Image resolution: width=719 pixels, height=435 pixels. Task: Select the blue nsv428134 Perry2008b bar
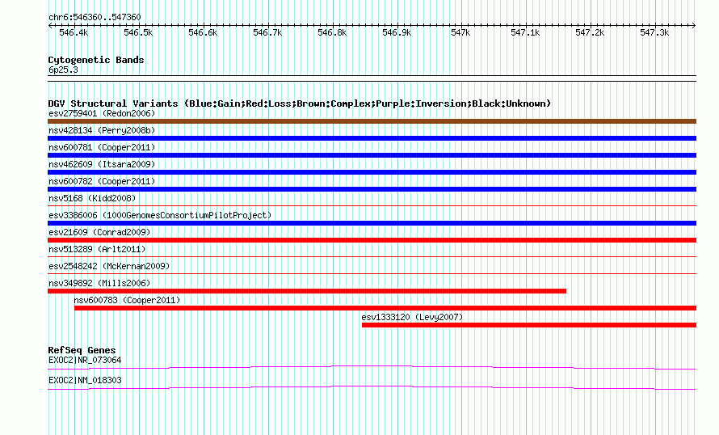[372, 138]
